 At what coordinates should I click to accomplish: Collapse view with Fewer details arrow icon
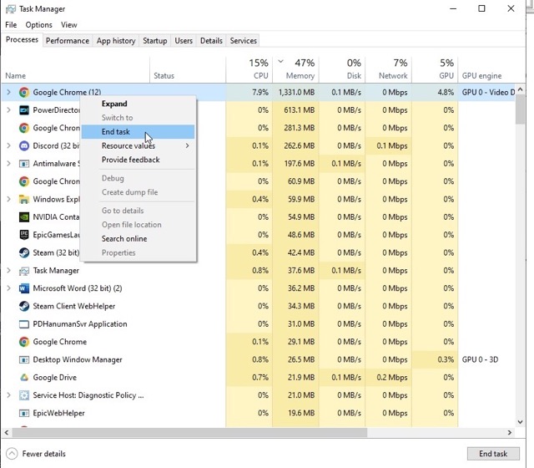12,454
